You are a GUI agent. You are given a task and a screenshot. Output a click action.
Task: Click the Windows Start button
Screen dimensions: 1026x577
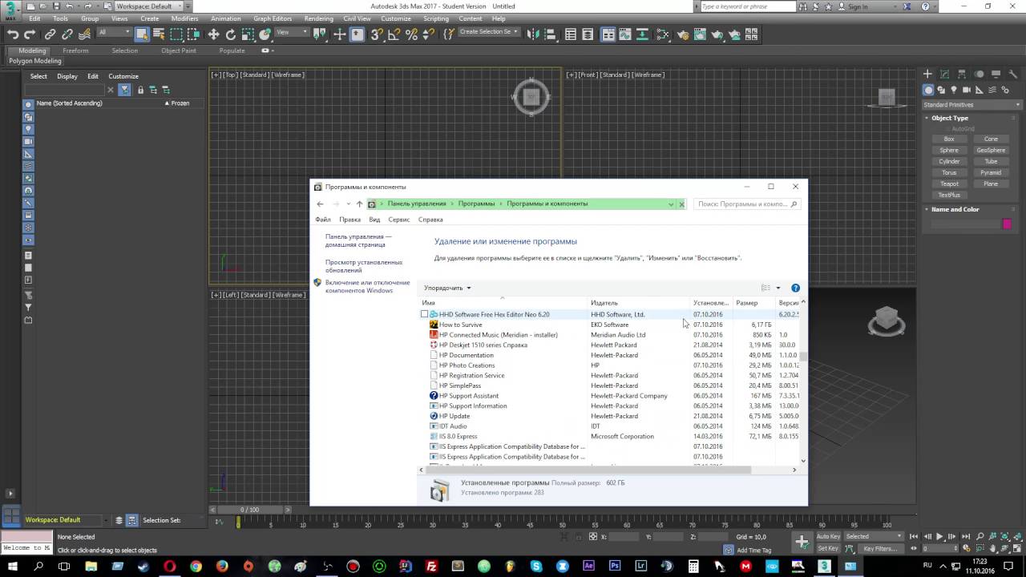[12, 567]
